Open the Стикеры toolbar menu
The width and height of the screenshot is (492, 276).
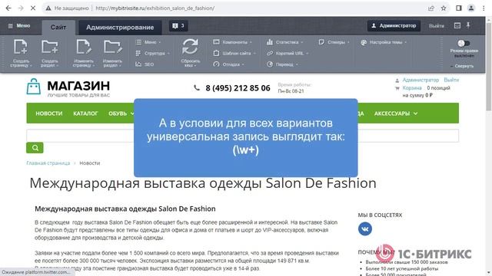[334, 42]
